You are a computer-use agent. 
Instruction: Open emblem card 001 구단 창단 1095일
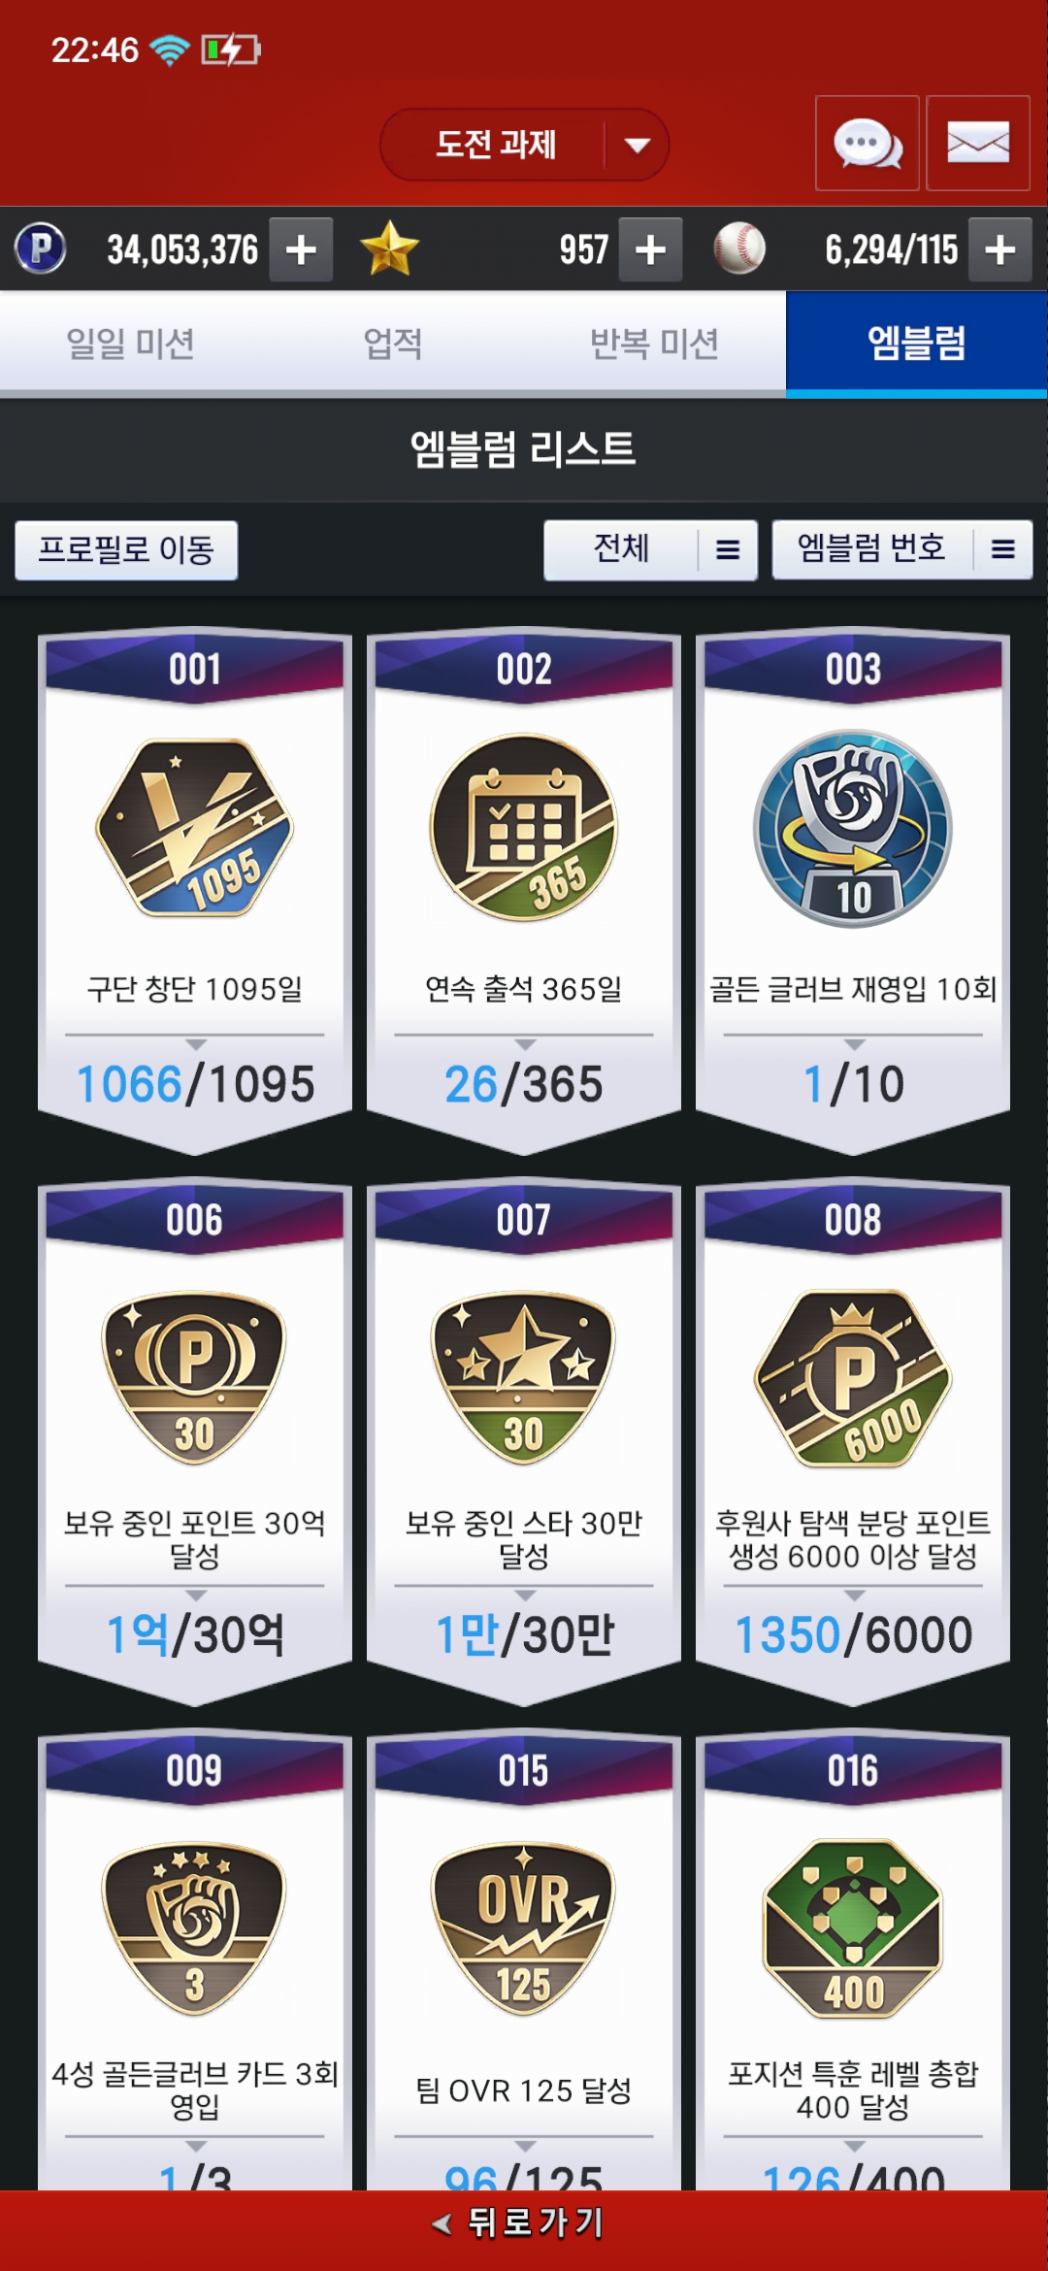[x=195, y=891]
